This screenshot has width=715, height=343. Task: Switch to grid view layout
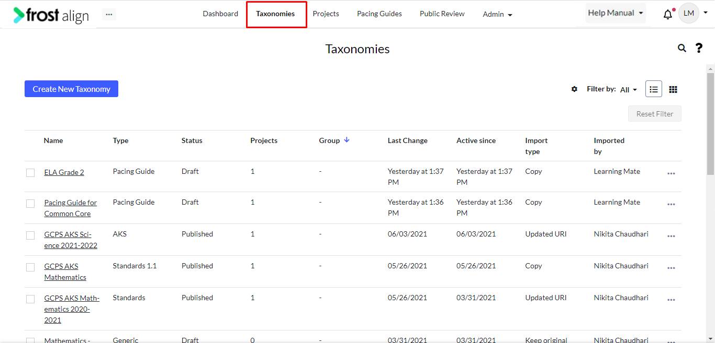pyautogui.click(x=673, y=89)
